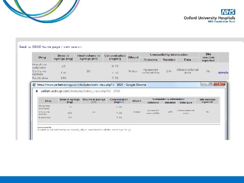Click 'Data' subheader in main table
The image size is (244, 183).
point(187,60)
